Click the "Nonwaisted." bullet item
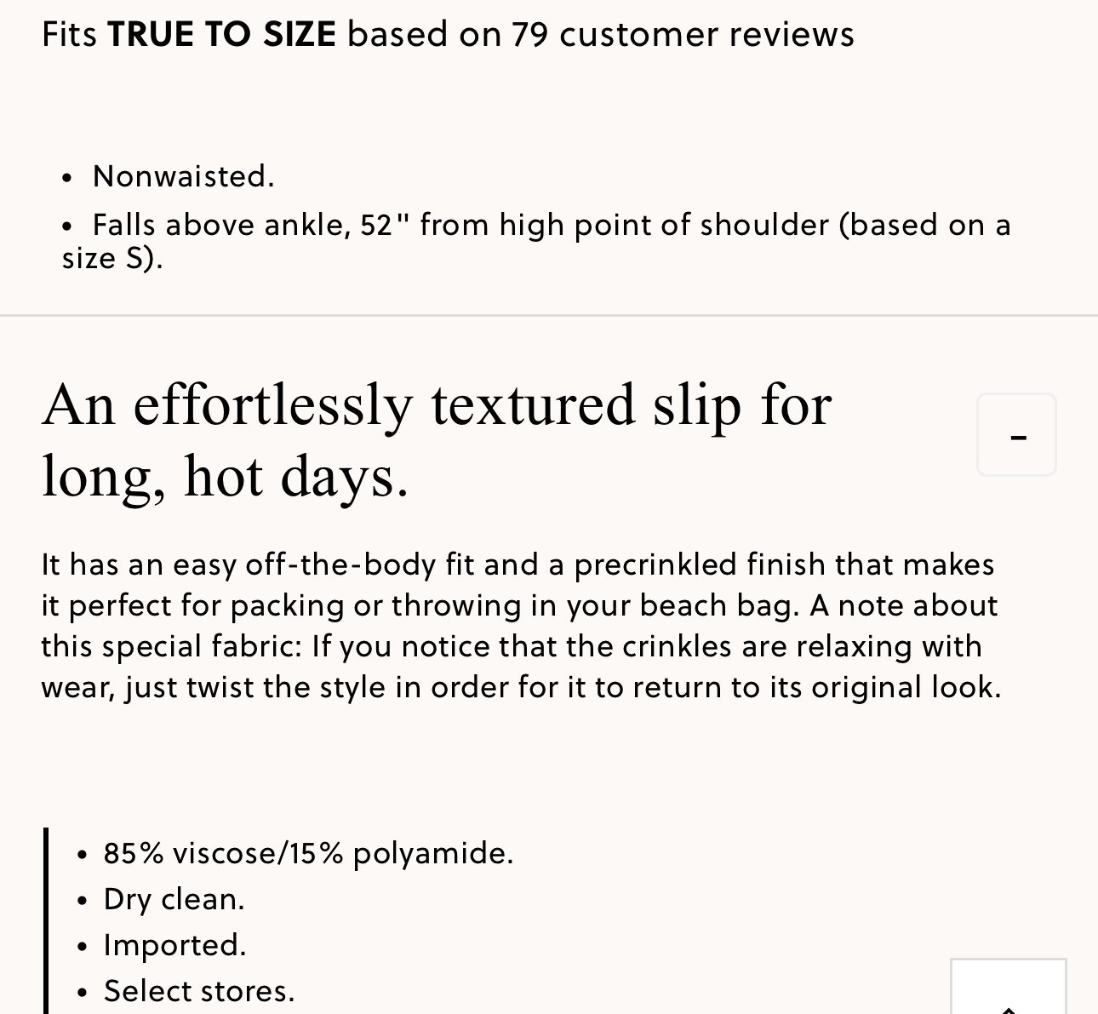Screen dimensions: 1098x1014 tap(184, 176)
